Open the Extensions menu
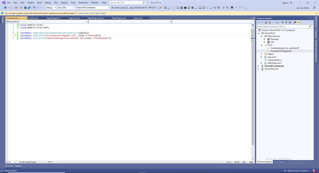 (x=83, y=2)
